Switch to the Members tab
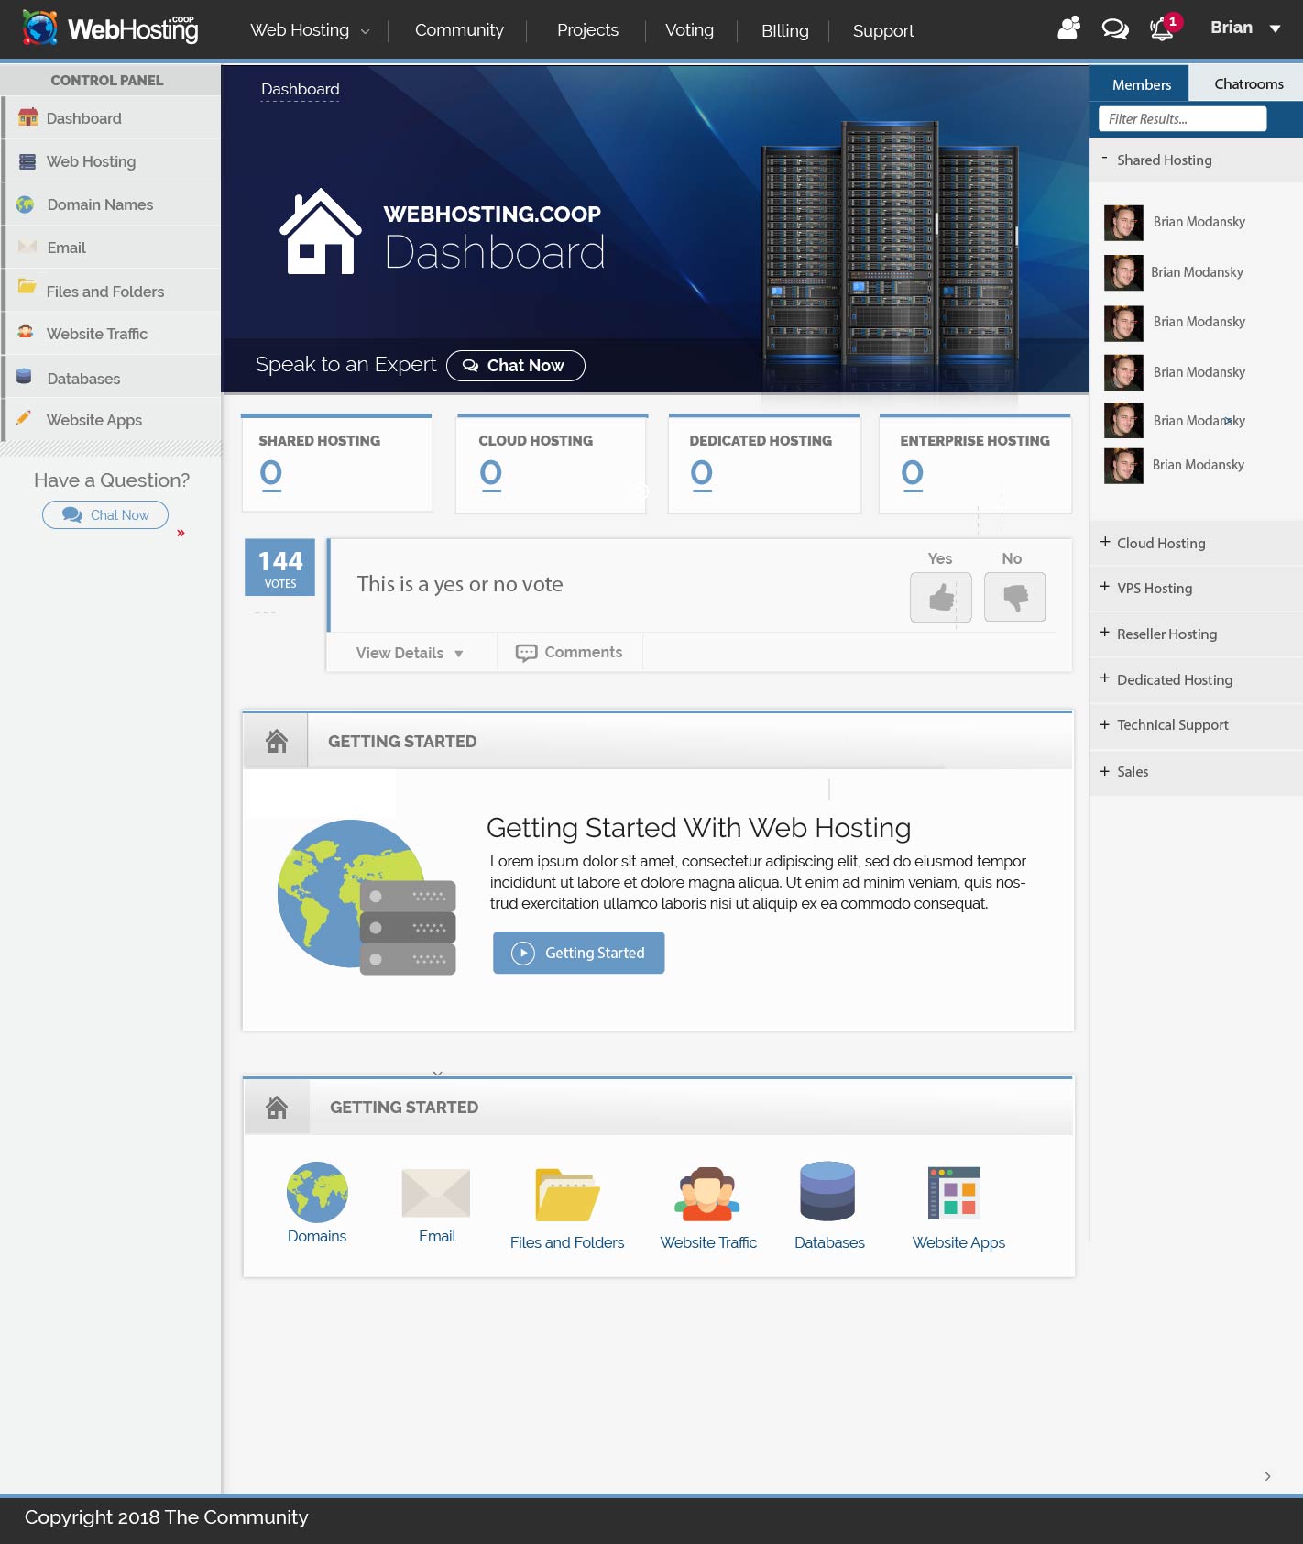The image size is (1303, 1544). coord(1141,84)
